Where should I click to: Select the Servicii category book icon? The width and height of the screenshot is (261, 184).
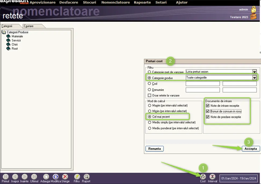(x=8, y=41)
